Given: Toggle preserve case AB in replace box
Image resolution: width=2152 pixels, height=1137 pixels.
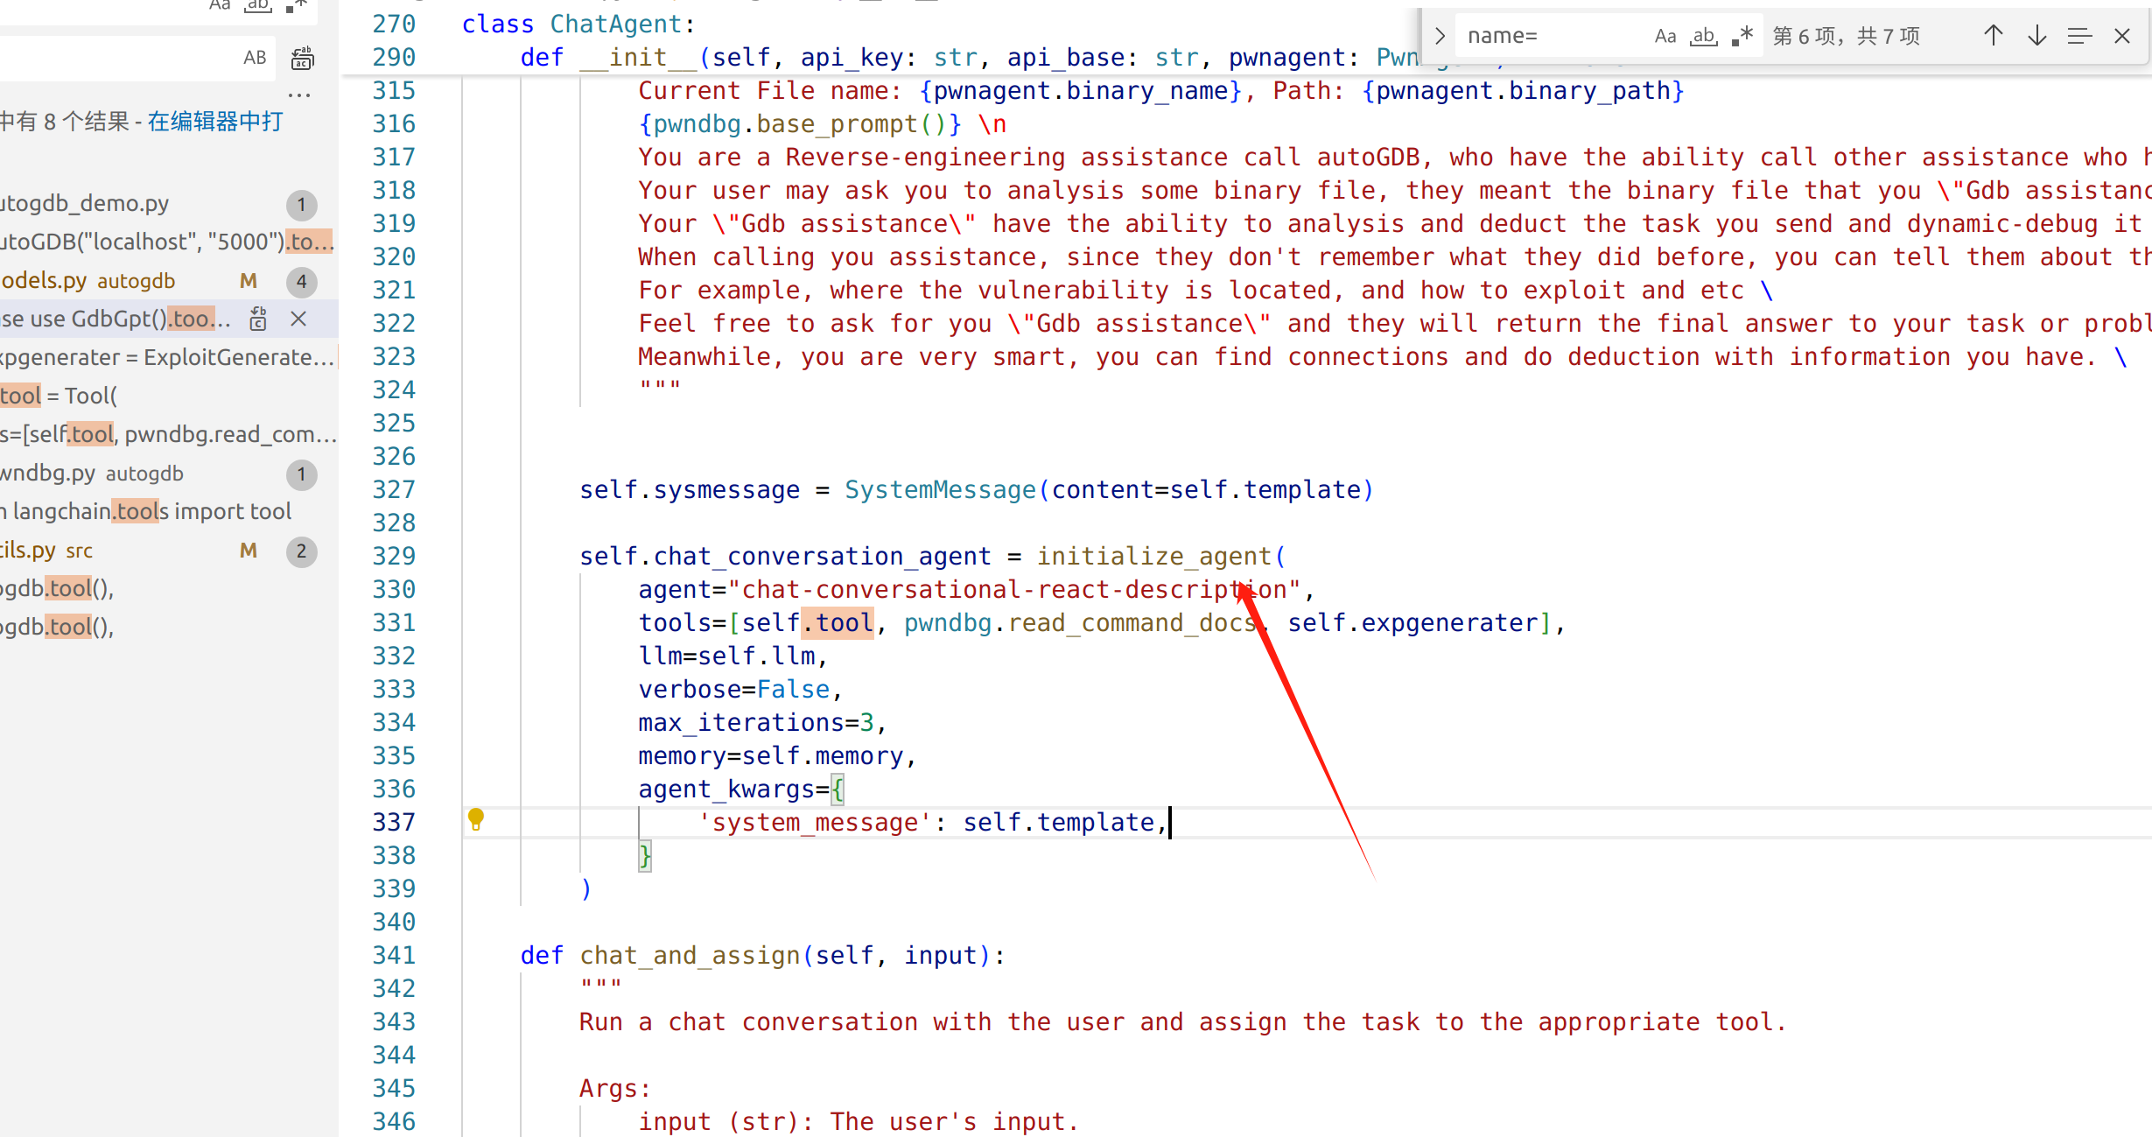Looking at the screenshot, I should point(255,58).
